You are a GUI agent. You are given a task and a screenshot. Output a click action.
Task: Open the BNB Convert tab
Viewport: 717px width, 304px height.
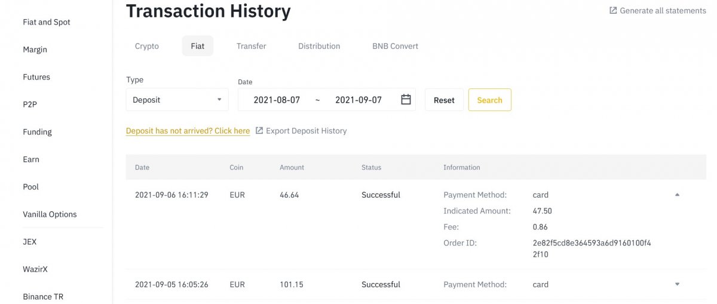[395, 46]
